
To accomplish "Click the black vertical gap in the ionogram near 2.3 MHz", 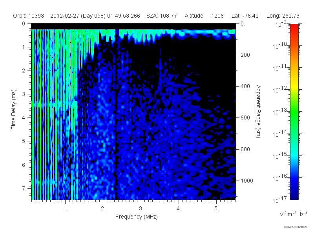I will point(115,120).
